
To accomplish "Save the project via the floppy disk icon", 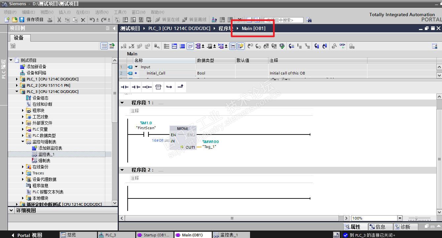I will click(22, 20).
